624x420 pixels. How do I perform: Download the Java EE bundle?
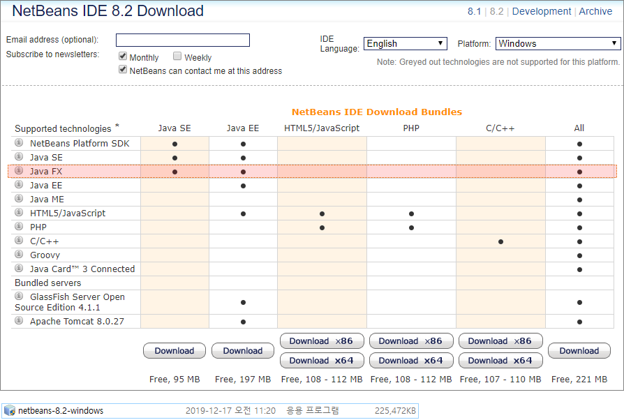click(243, 351)
